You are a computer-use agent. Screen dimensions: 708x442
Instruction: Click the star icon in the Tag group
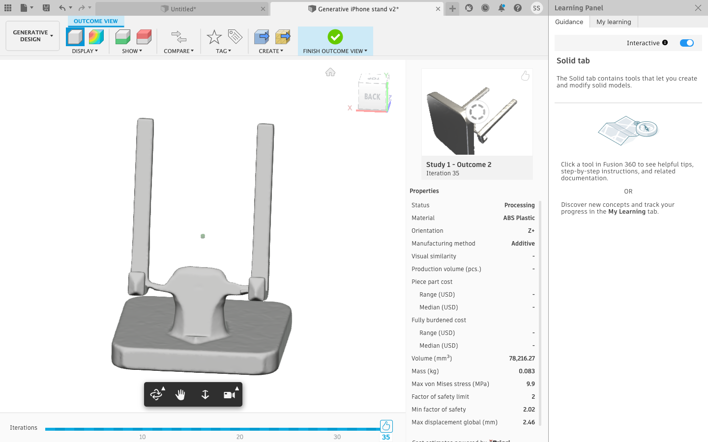click(214, 37)
